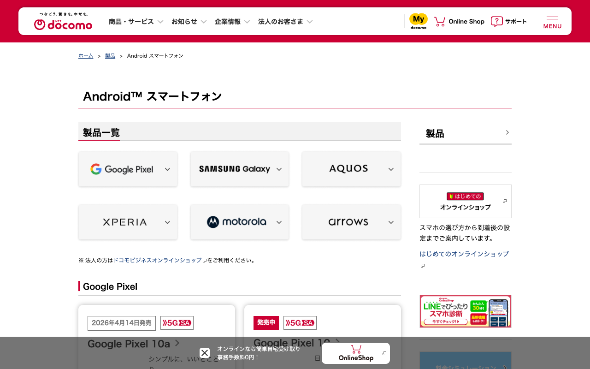This screenshot has height=369, width=590.
Task: Expand the Xperia brand section
Action: click(128, 222)
